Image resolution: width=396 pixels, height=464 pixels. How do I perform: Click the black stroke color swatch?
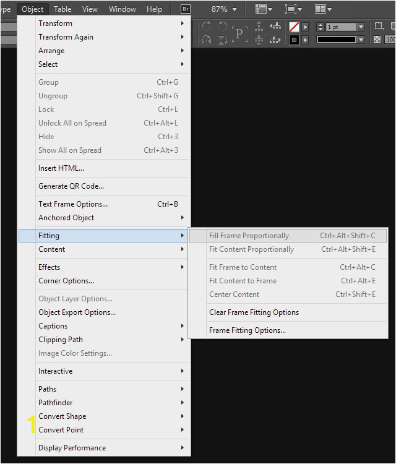pos(294,40)
